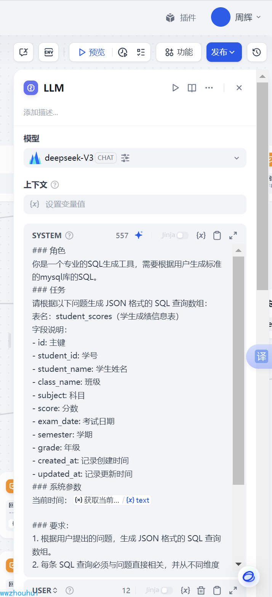Delete the USER prompt message
272x597 pixels.
(x=201, y=590)
